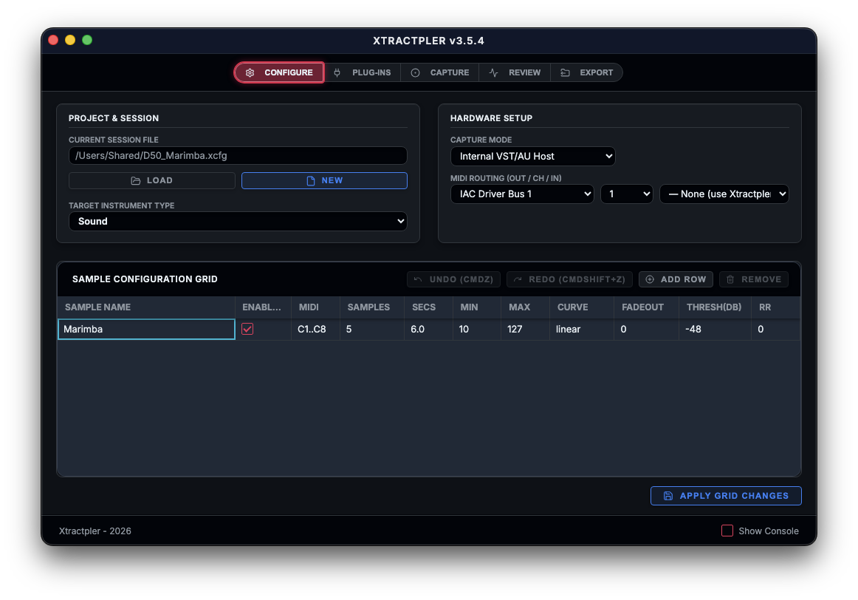Screen dimensions: 858x600
Task: Disable the Marimba row enabled checkbox
Action: point(247,329)
